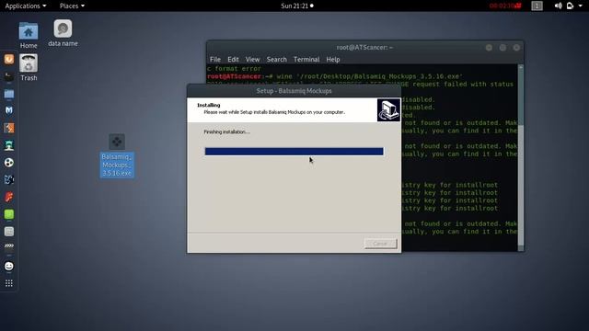The height and width of the screenshot is (331, 589).
Task: Launch the green square dock icon
Action: pos(9,214)
